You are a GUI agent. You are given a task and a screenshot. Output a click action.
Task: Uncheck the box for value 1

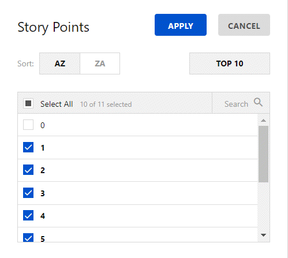[x=28, y=147]
